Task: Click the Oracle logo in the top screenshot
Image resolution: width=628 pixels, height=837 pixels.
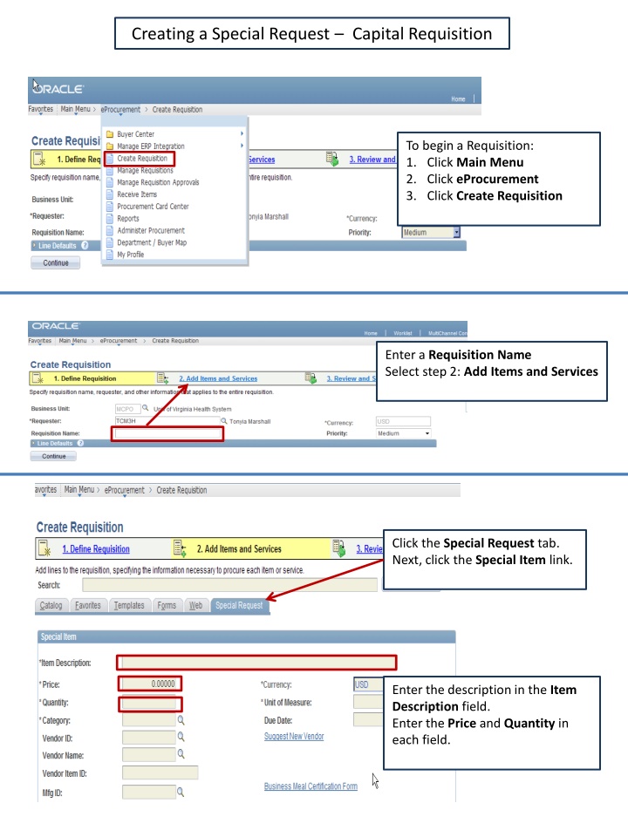Action: coord(58,89)
